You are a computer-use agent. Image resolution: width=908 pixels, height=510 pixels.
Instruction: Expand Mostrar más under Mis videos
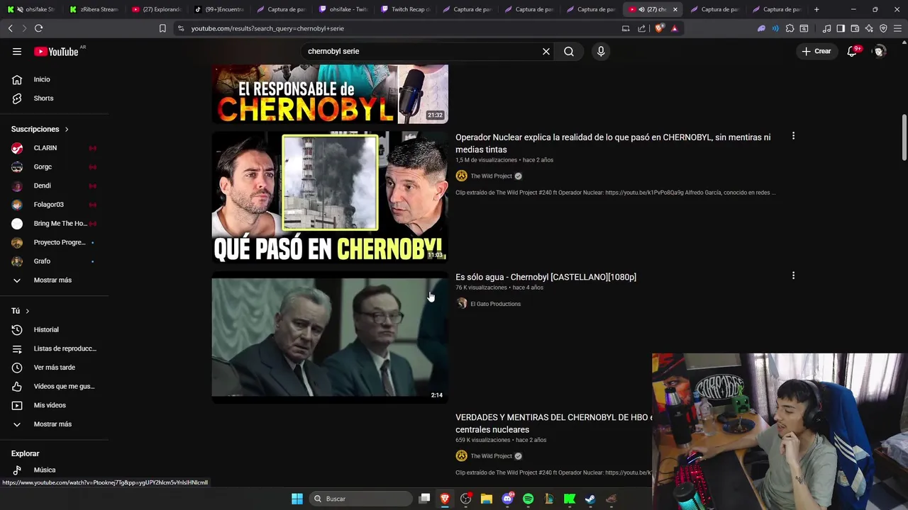click(54, 424)
